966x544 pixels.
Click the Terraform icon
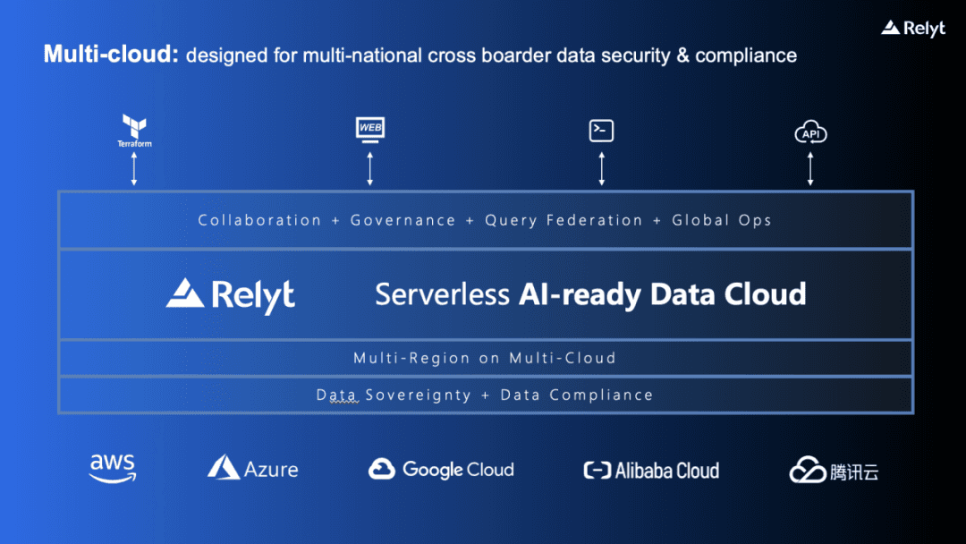[134, 131]
